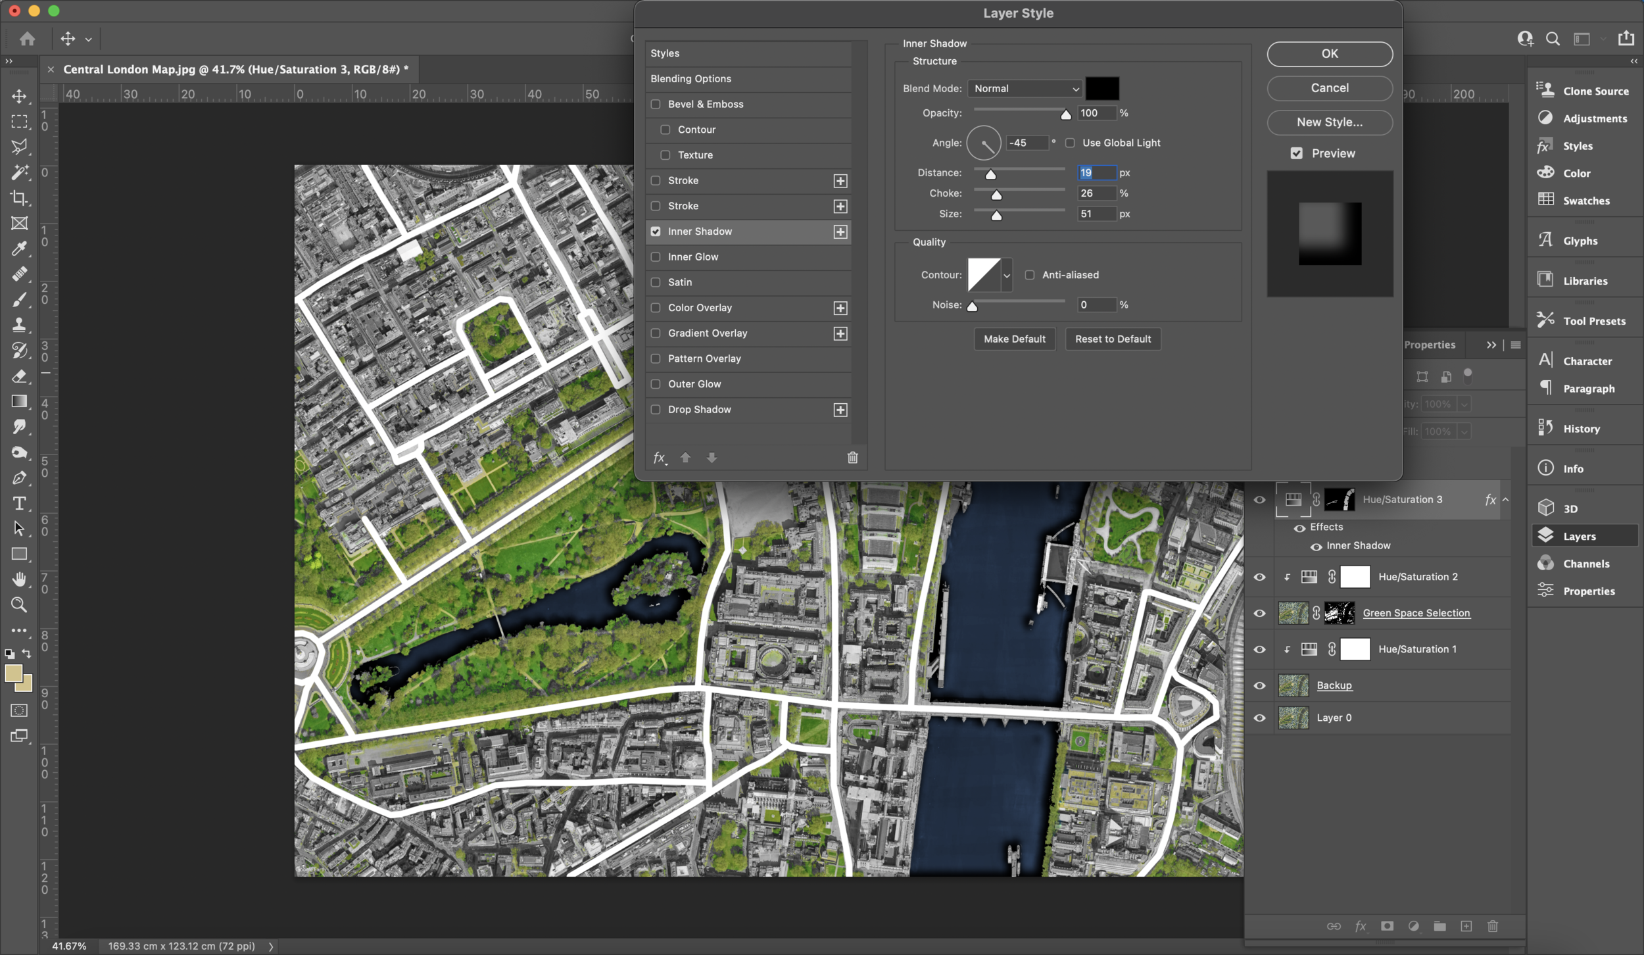This screenshot has width=1644, height=955.
Task: Select the Crop tool
Action: pyautogui.click(x=19, y=197)
